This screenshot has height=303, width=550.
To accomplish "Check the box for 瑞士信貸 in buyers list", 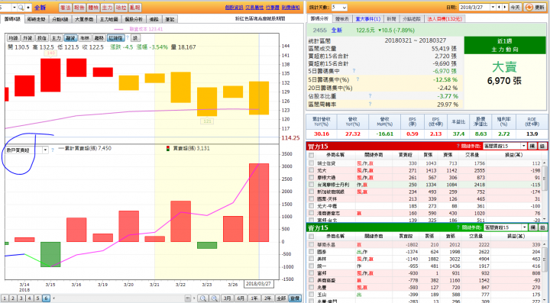I will pos(311,163).
